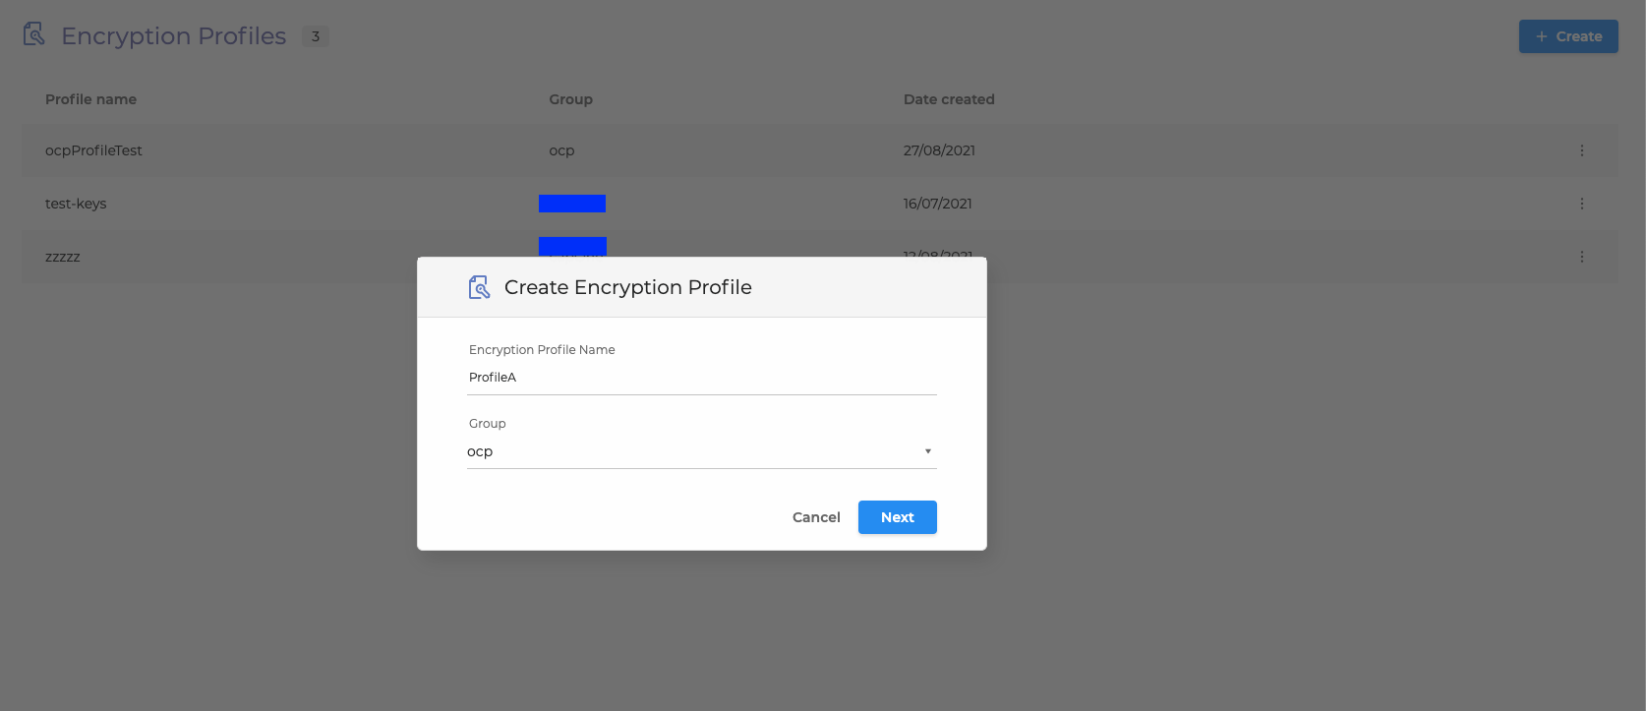
Task: Click the Date created column header
Action: tap(948, 99)
